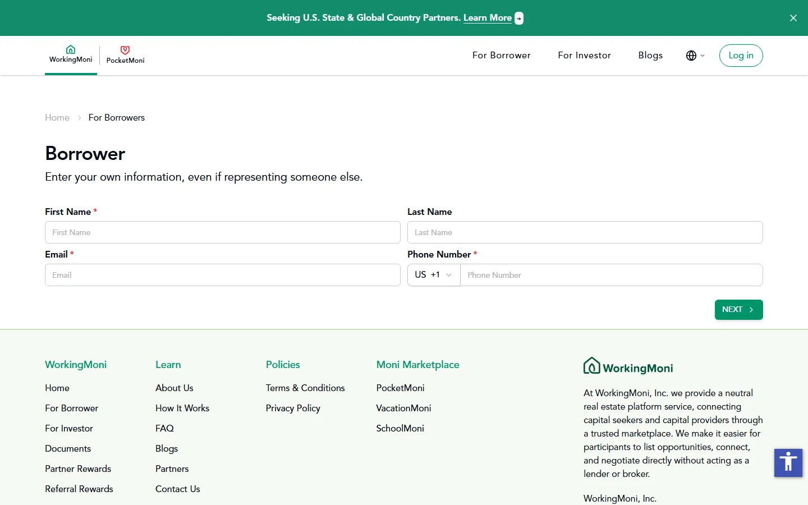Screen dimensions: 808x505
Task: Click the NEXT button
Action: tap(738, 310)
